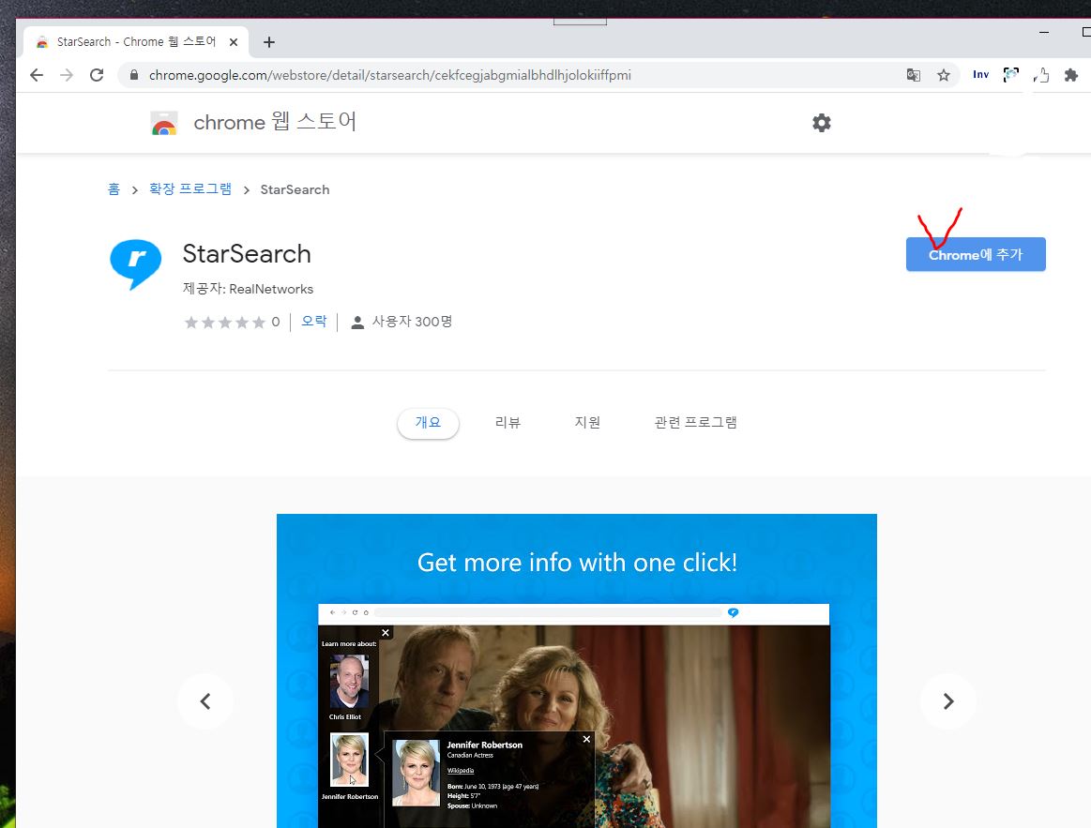The image size is (1091, 828).
Task: Click the 사용자 300명 text
Action: pos(412,322)
